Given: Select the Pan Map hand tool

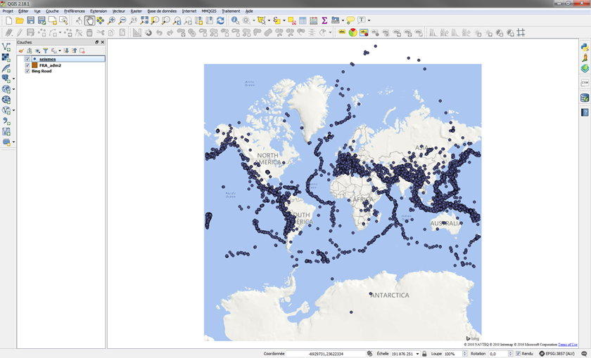Looking at the screenshot, I should [89, 21].
